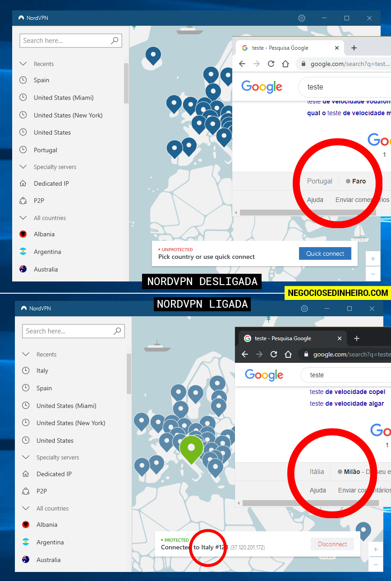Open Google logo in light-theme Chrome page

click(262, 86)
